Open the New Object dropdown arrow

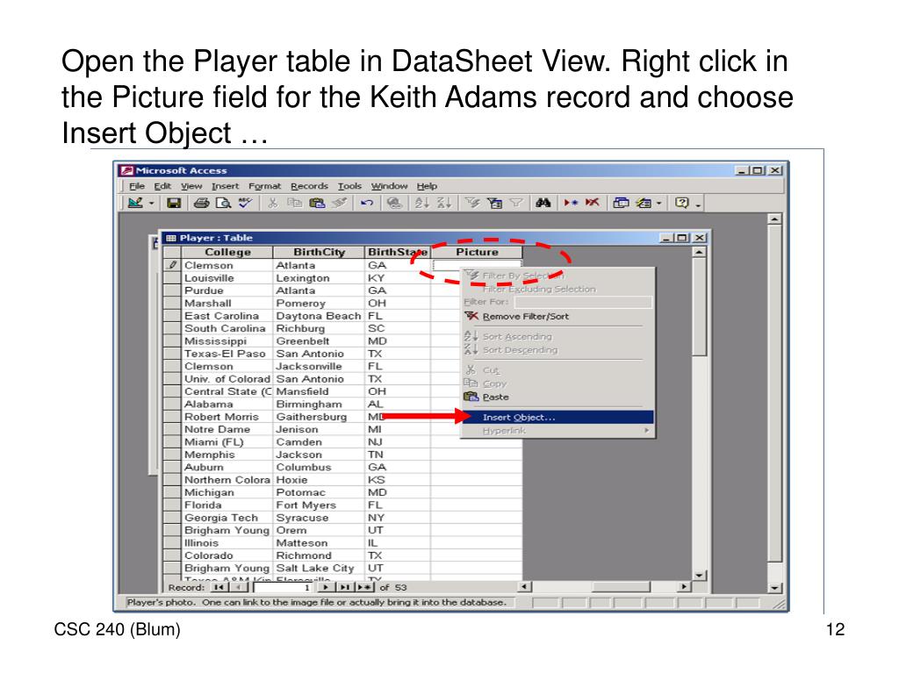pyautogui.click(x=658, y=204)
